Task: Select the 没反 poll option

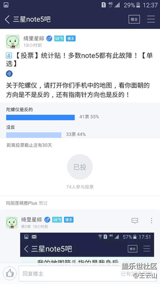Action: [10, 127]
